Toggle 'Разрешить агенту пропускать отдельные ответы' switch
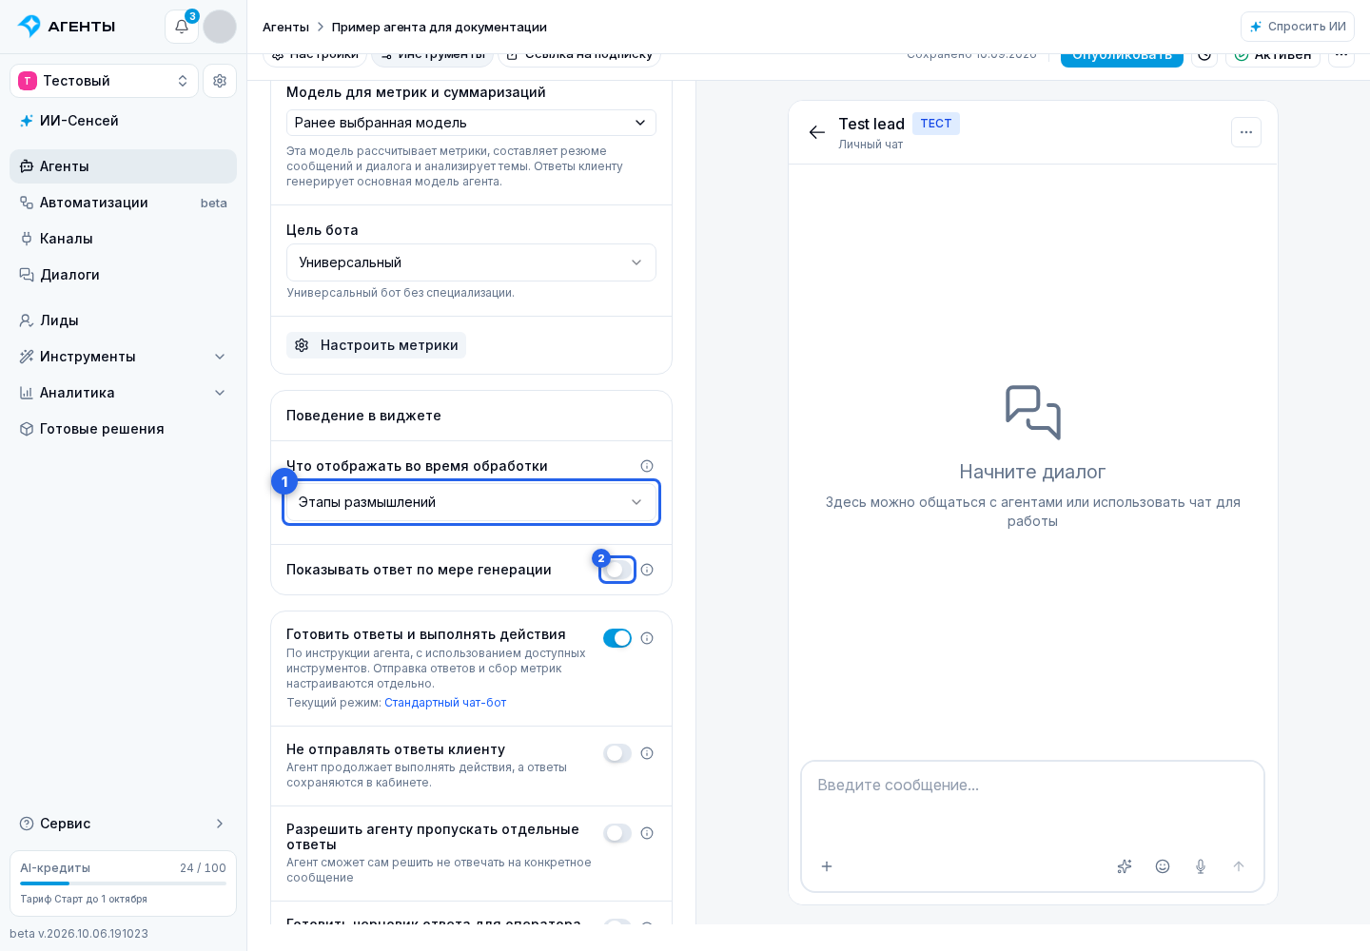This screenshot has width=1370, height=951. click(x=617, y=833)
